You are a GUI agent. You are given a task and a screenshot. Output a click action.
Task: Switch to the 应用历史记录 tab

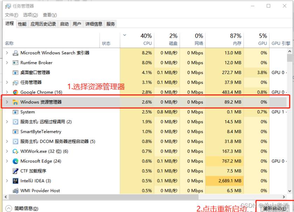[x=43, y=24]
